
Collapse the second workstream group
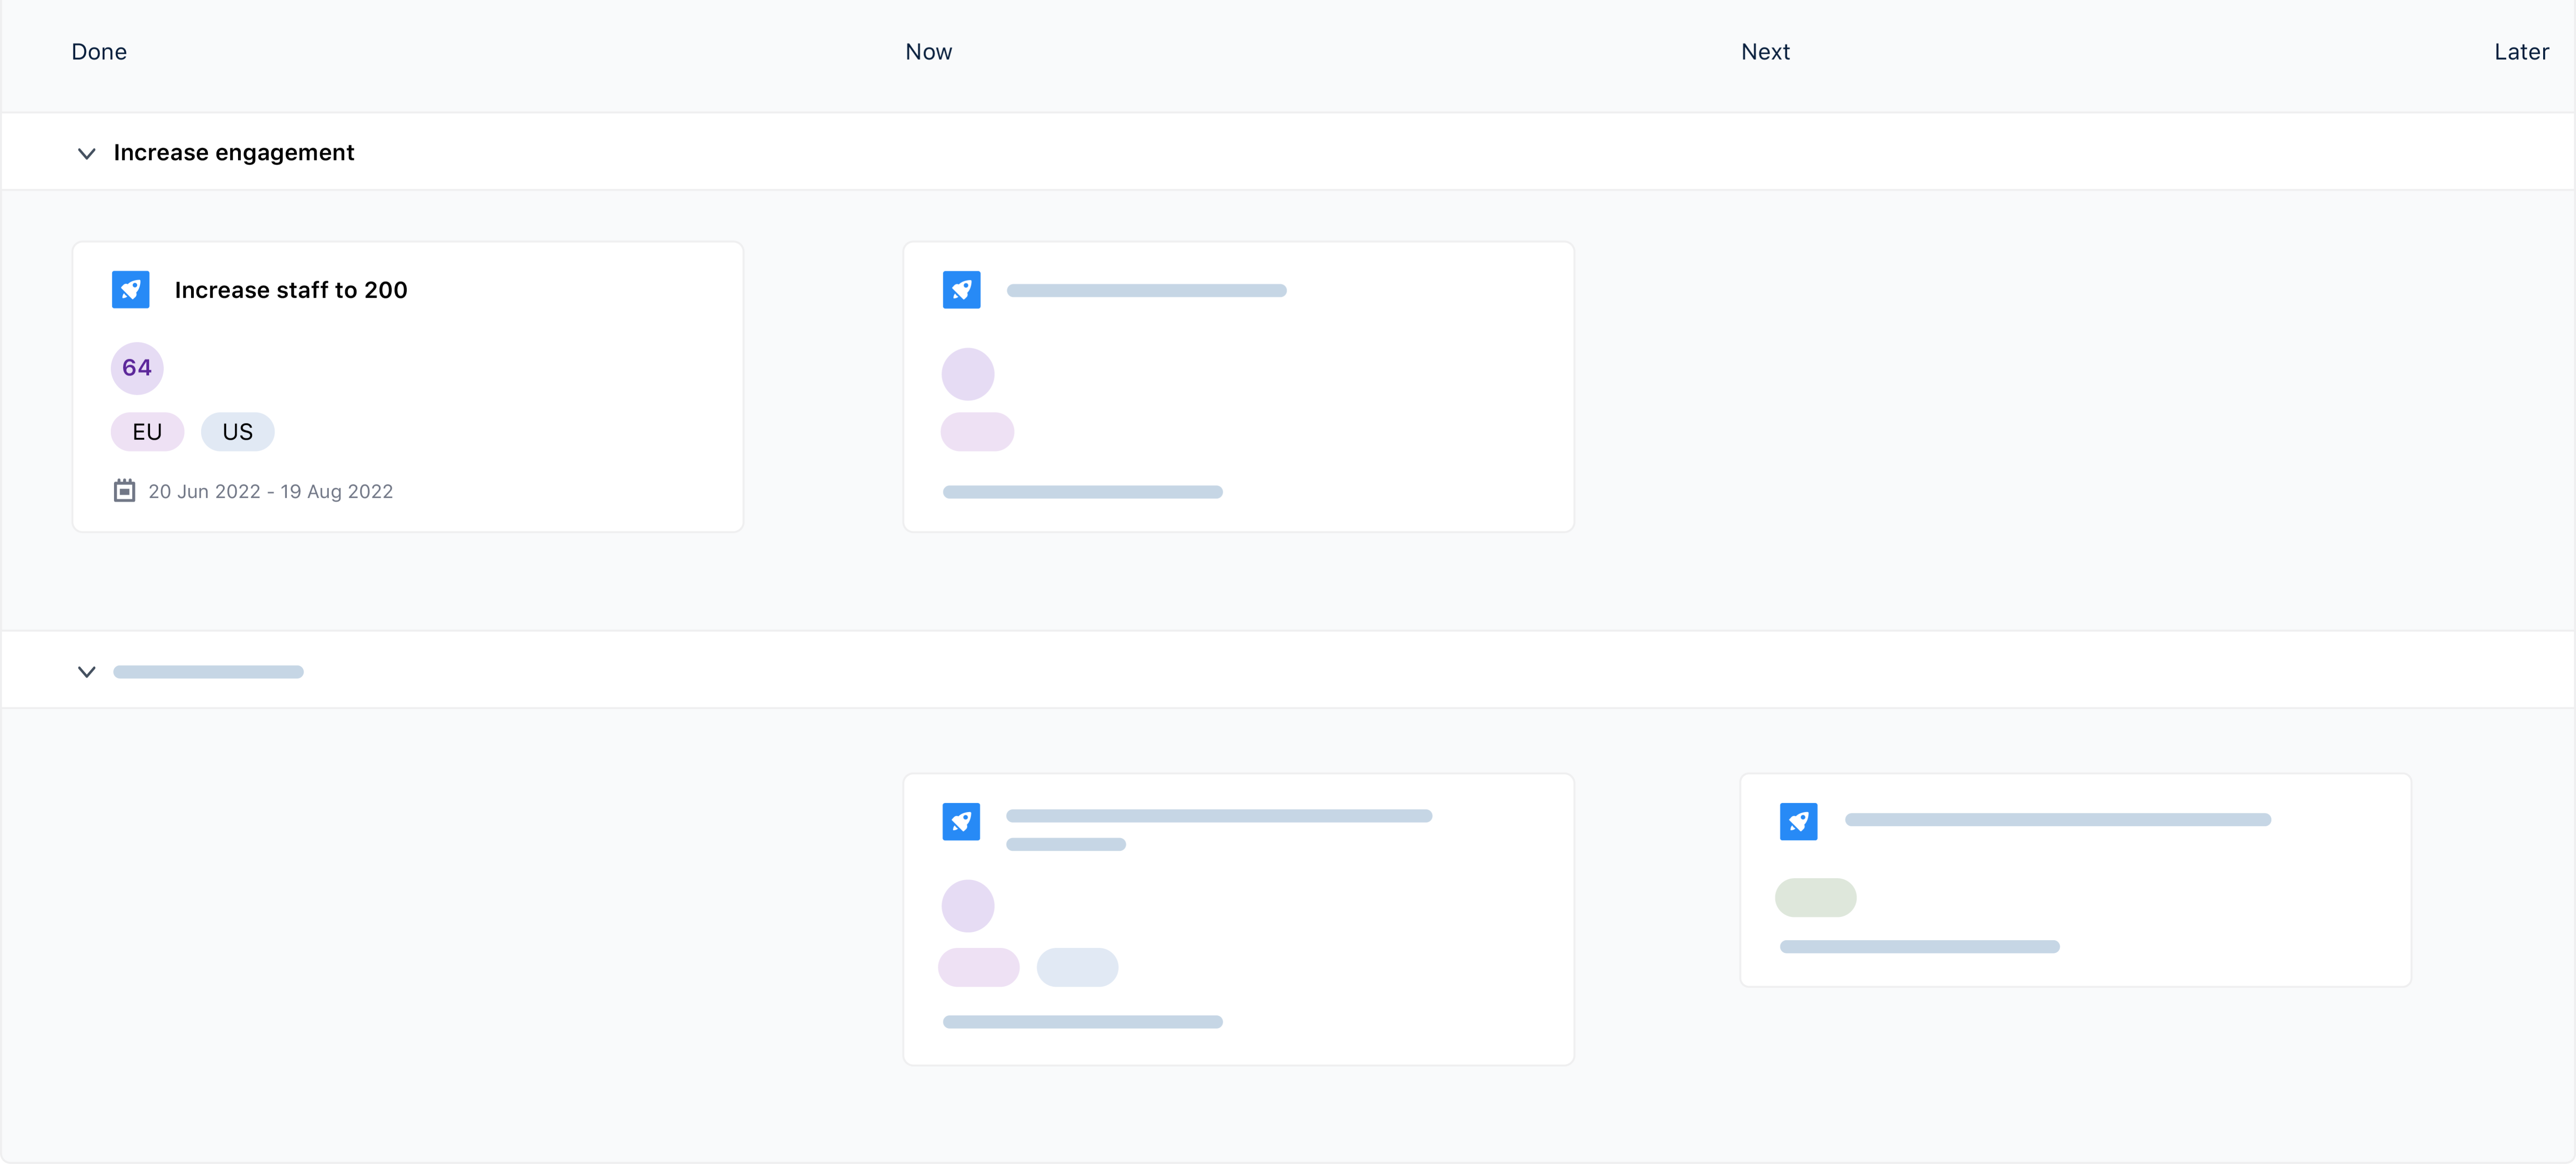click(x=86, y=671)
